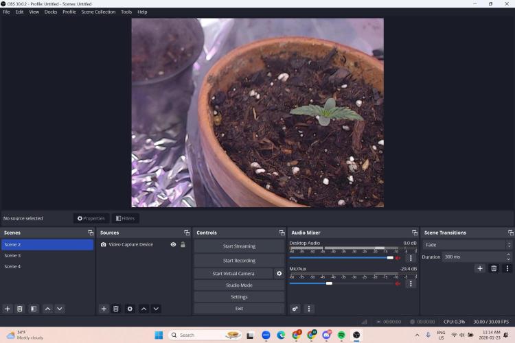Add a new source with plus icon
Image resolution: width=515 pixels, height=343 pixels.
[x=104, y=309]
